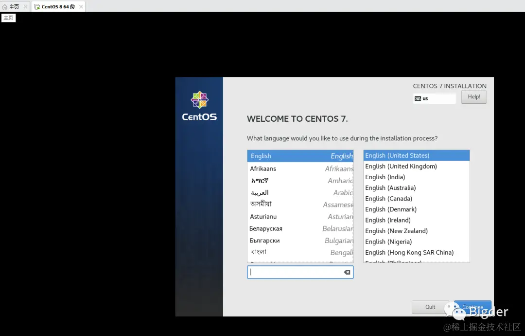Select English in the language list
Viewport: 525px width, 336px height.
tap(300, 156)
